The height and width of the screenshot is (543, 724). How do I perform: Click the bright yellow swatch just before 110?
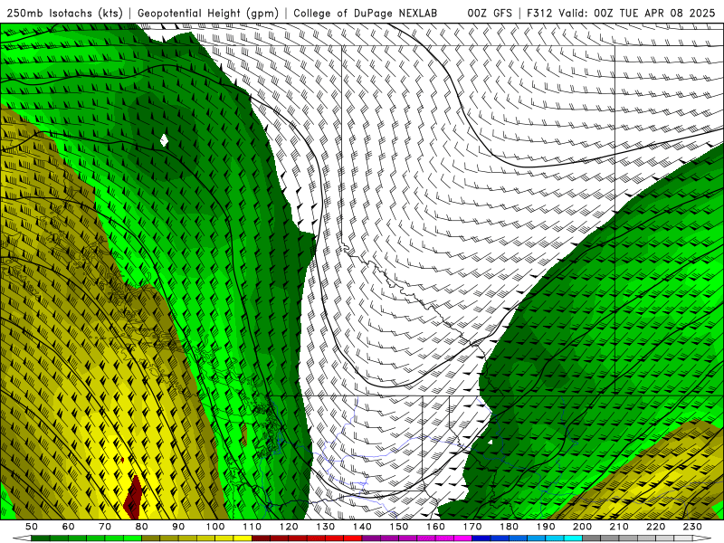[243, 538]
